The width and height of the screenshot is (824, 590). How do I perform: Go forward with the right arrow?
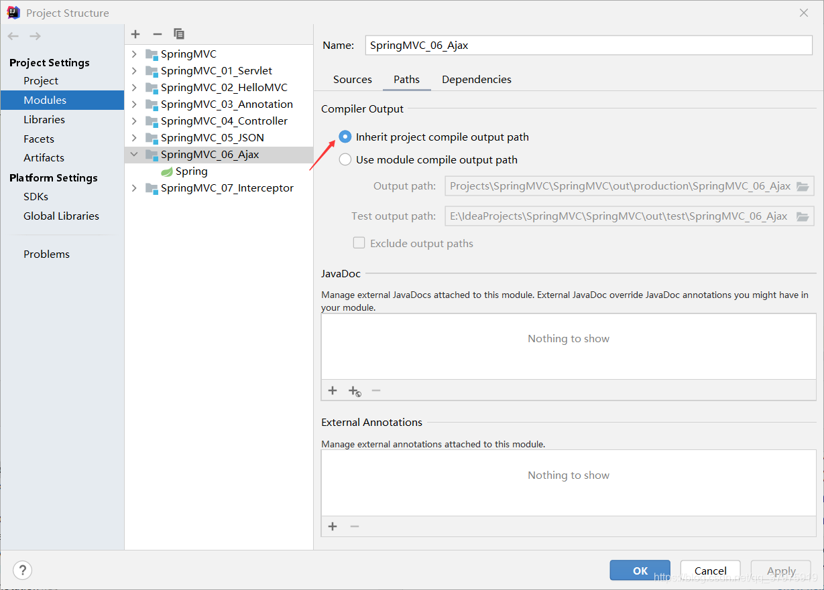(x=35, y=36)
